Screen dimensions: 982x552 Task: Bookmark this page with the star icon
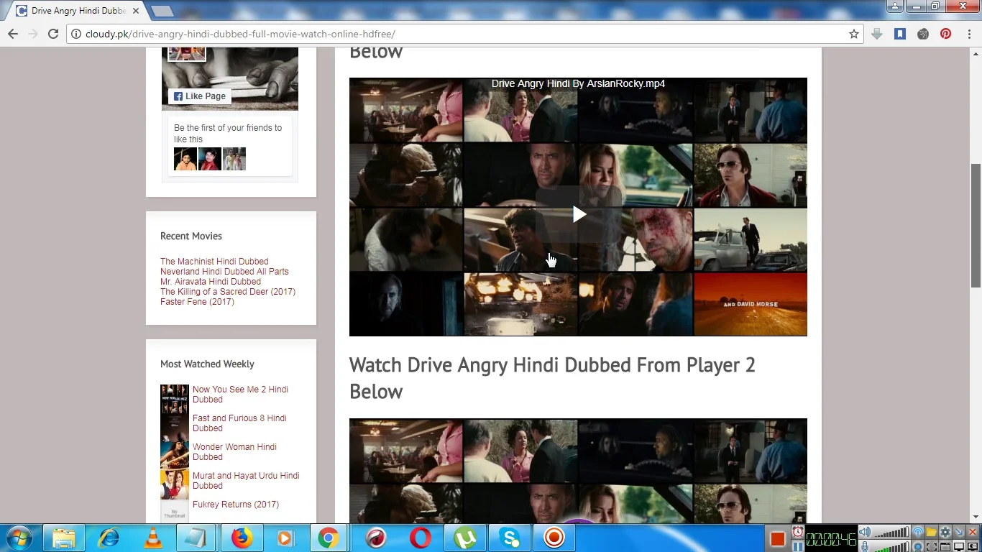pyautogui.click(x=854, y=34)
